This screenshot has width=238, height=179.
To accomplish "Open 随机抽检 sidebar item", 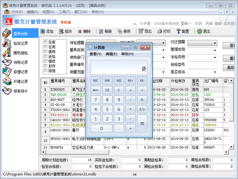I will tap(20, 53).
